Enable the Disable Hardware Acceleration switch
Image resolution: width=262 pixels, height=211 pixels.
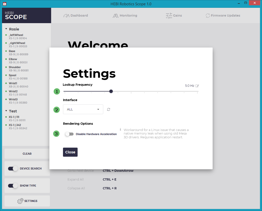pyautogui.click(x=69, y=134)
